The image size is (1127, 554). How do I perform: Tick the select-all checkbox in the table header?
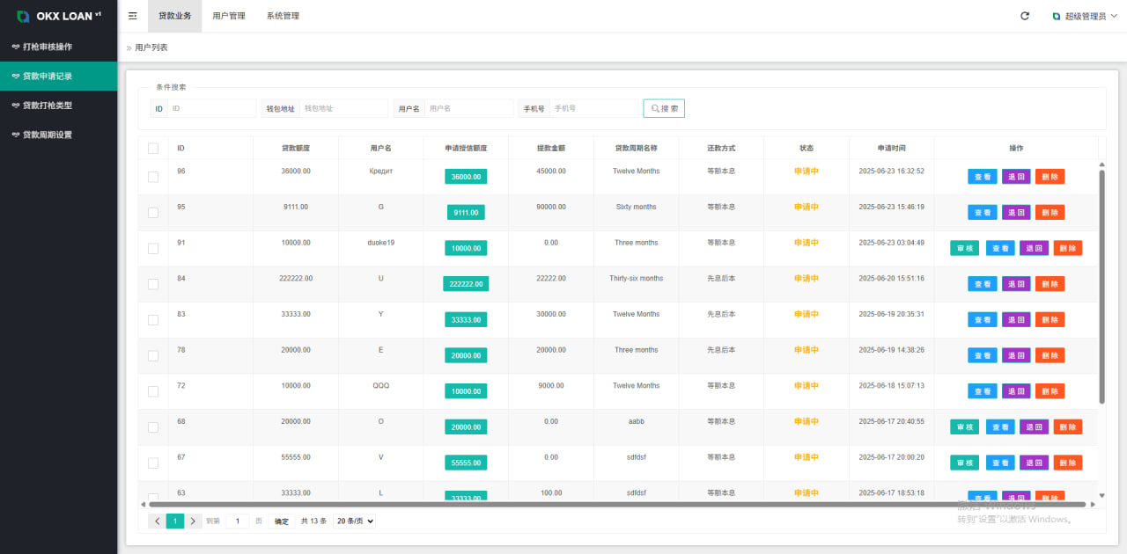point(153,148)
